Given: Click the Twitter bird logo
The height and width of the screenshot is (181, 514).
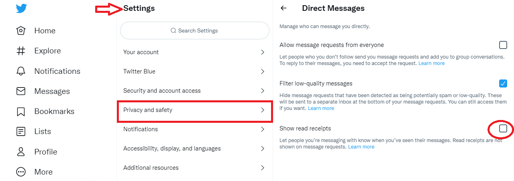Looking at the screenshot, I should 21,8.
